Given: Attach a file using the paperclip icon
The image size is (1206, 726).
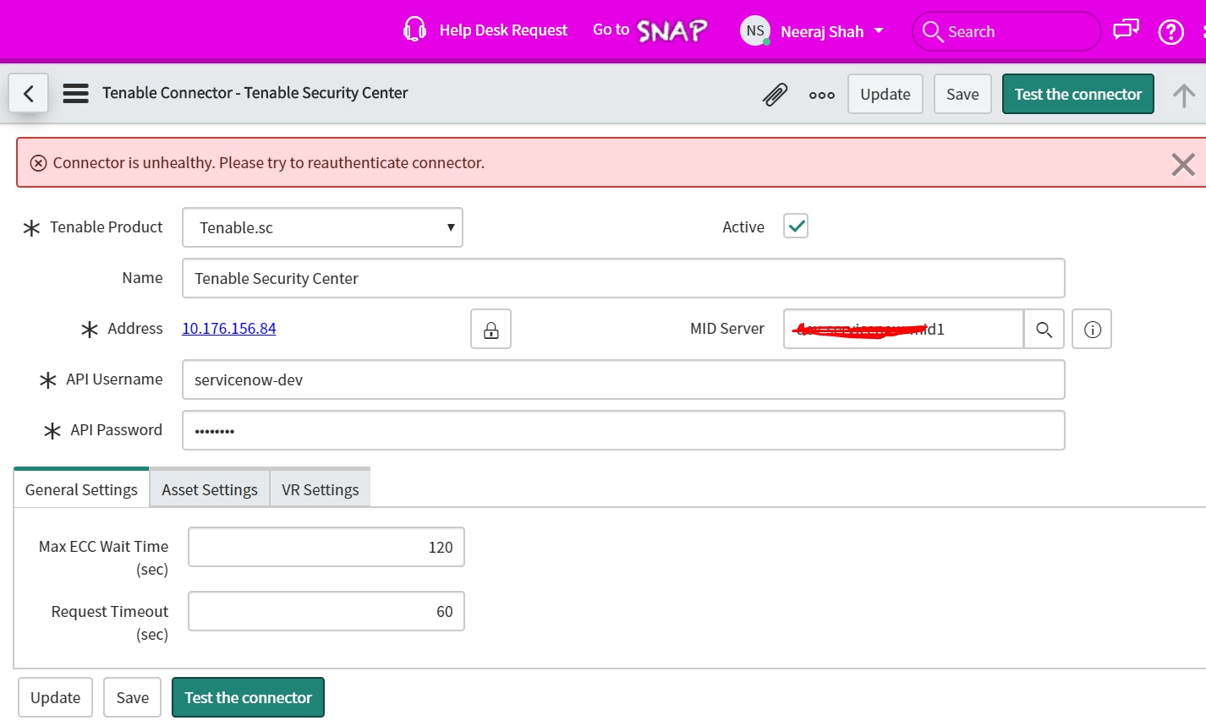Looking at the screenshot, I should point(775,94).
